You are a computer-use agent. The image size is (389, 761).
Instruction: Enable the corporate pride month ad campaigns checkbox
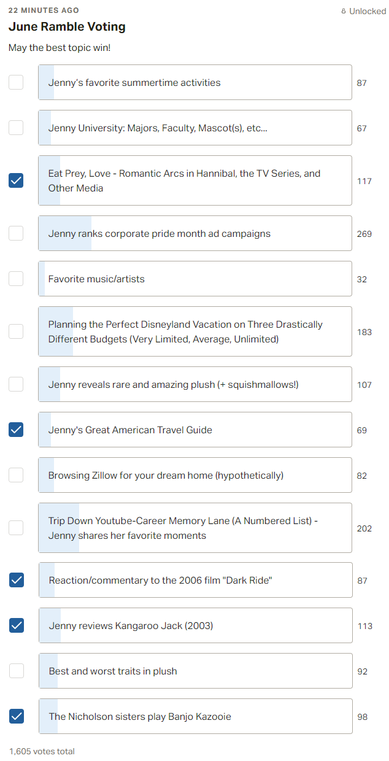point(16,233)
